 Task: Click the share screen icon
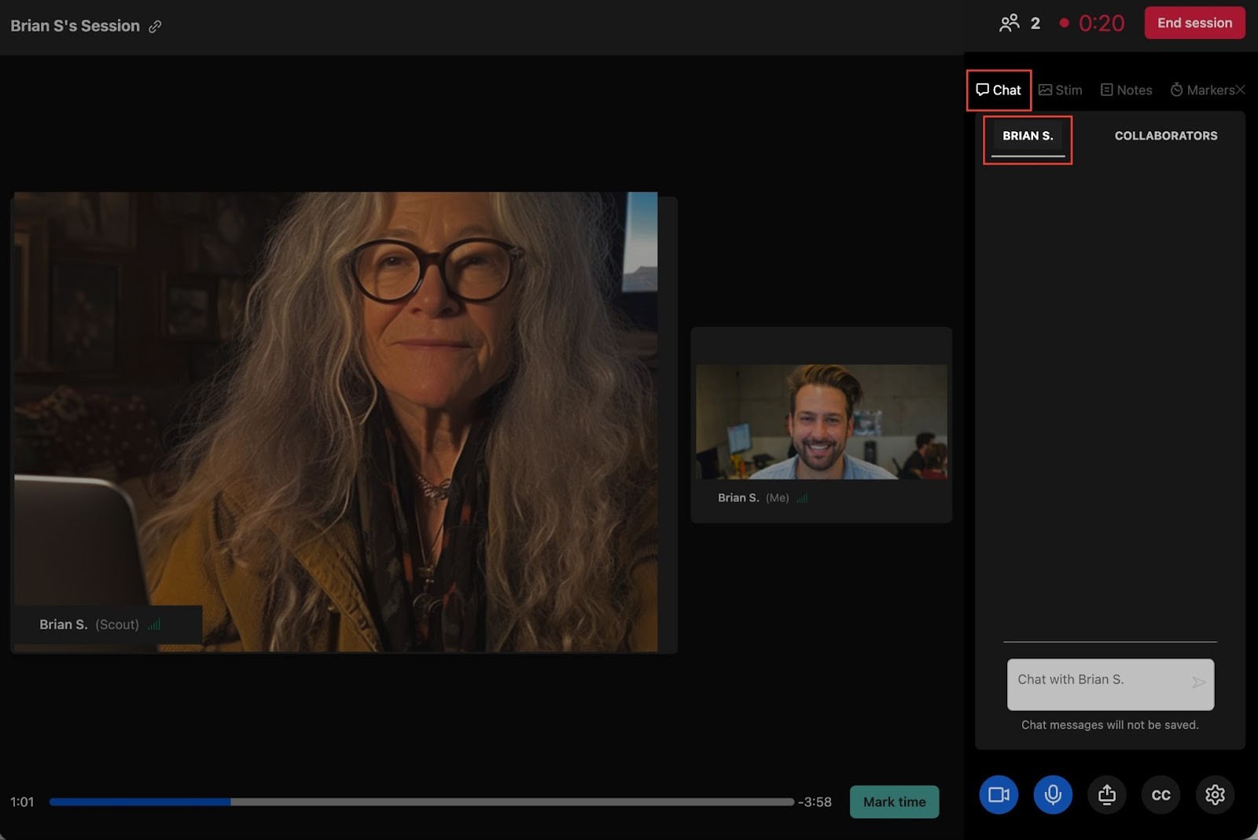(1106, 794)
